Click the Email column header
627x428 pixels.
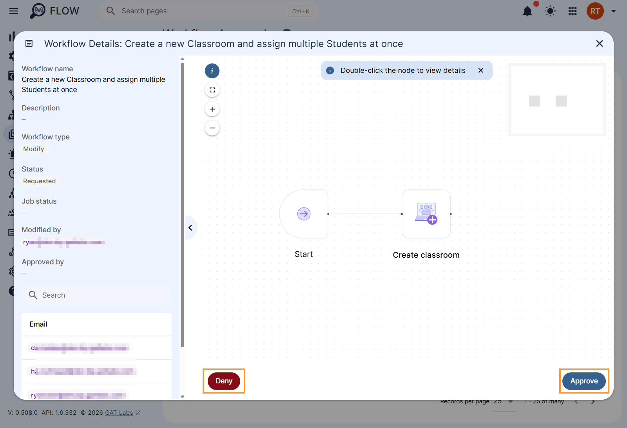pos(38,324)
